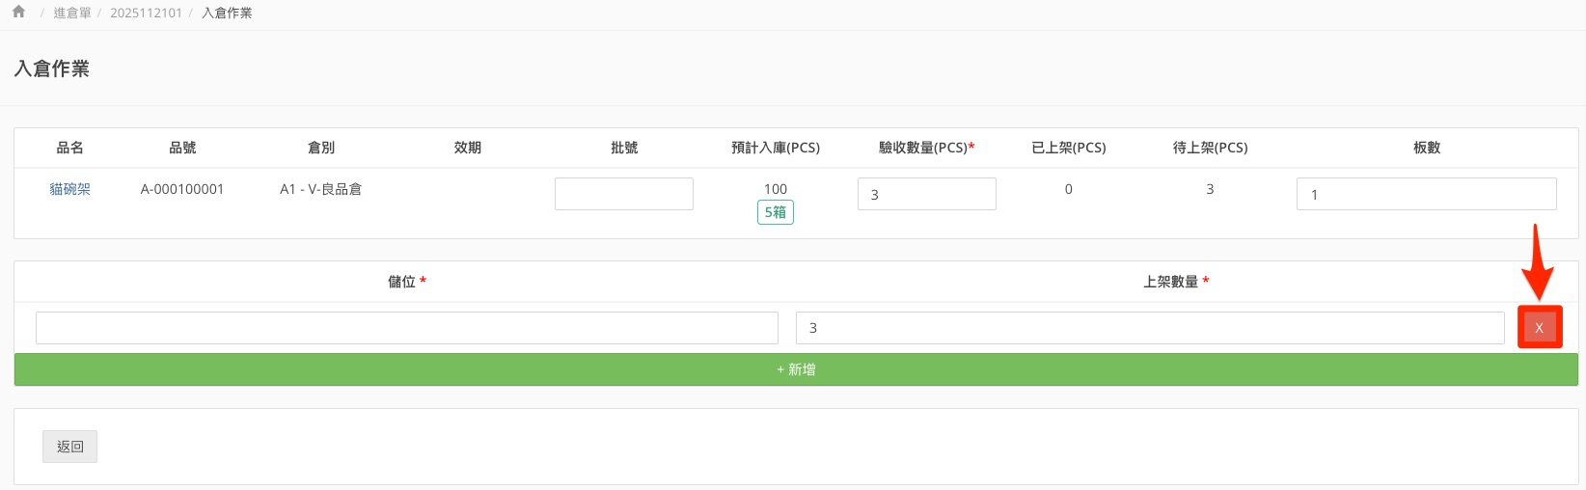Click the 倉別 column header
The width and height of the screenshot is (1586, 490).
click(321, 148)
